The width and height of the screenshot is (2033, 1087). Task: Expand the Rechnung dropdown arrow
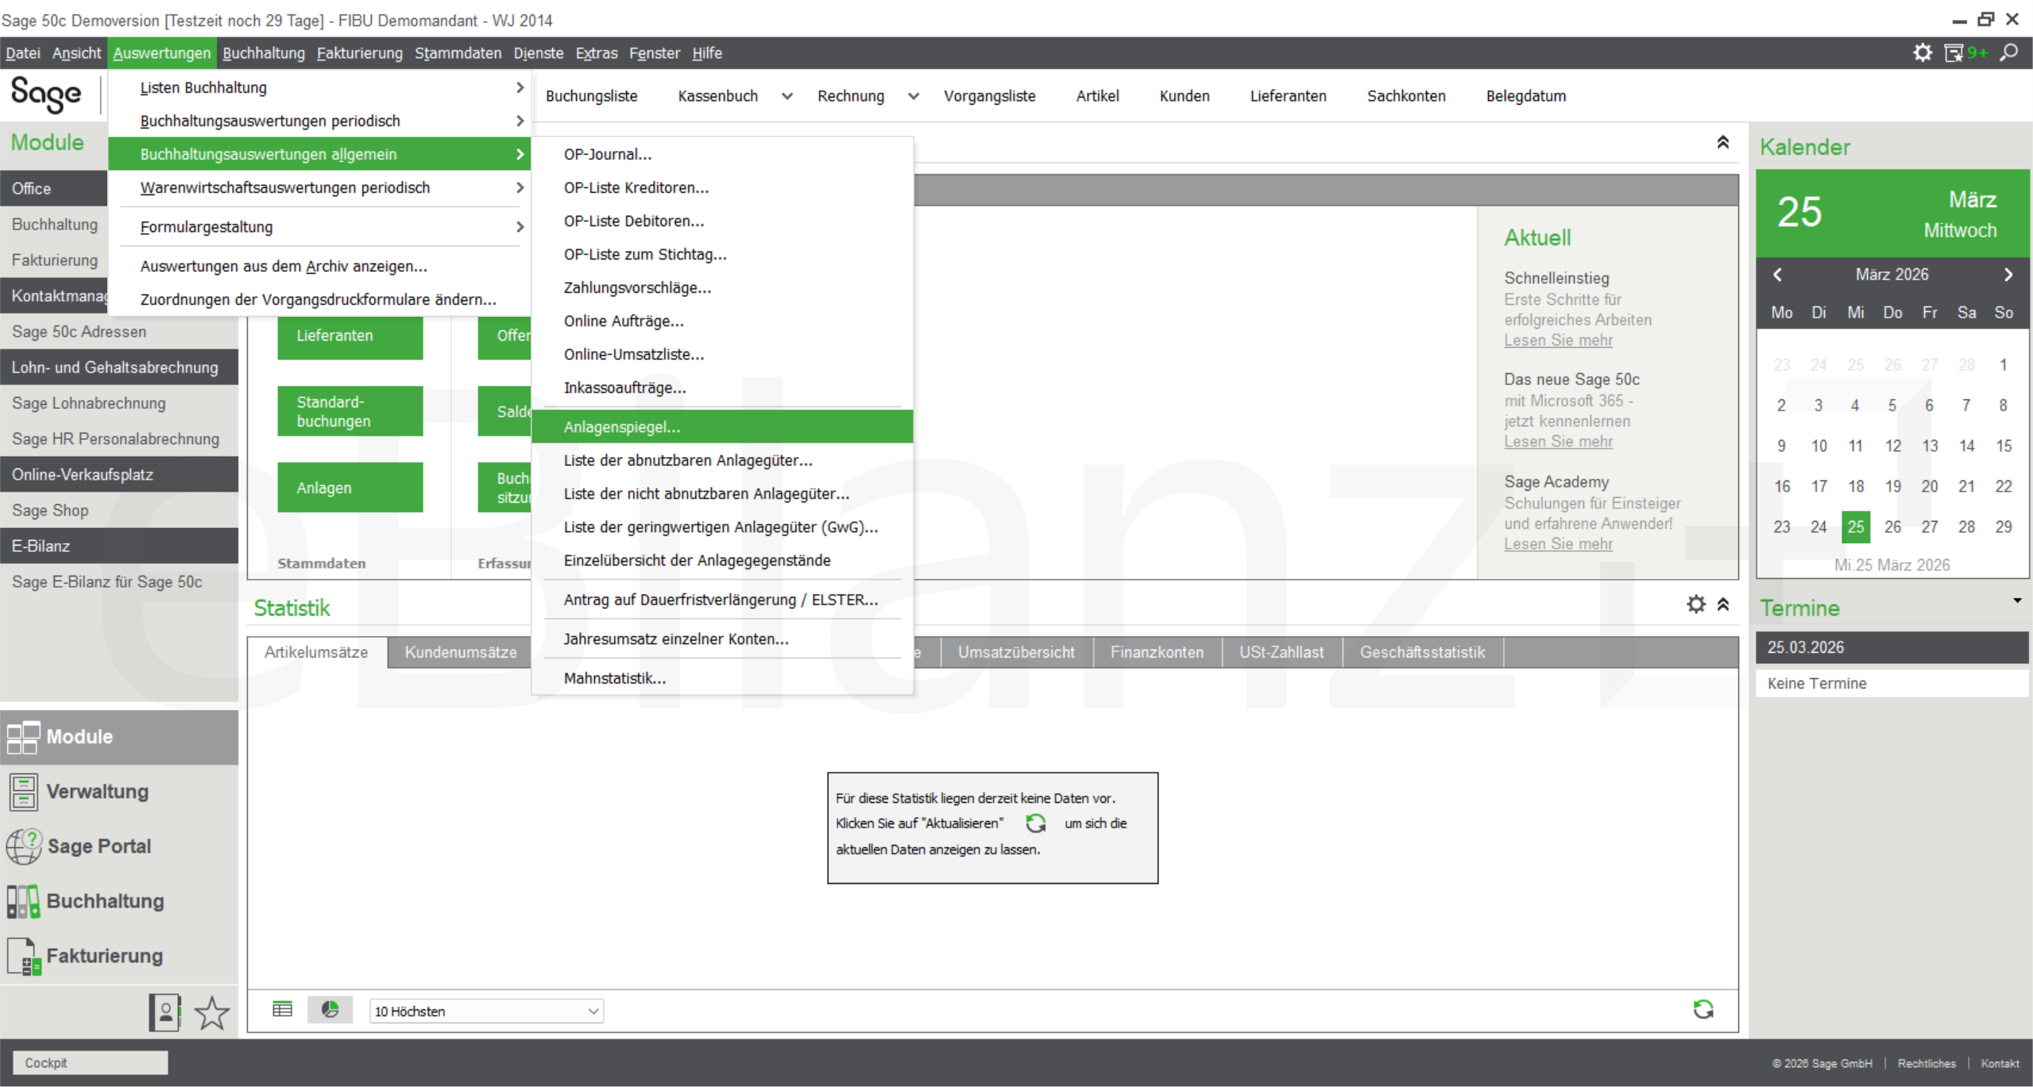coord(914,96)
